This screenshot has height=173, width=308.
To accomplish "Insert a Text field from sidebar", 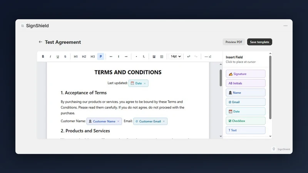I will coord(246,130).
